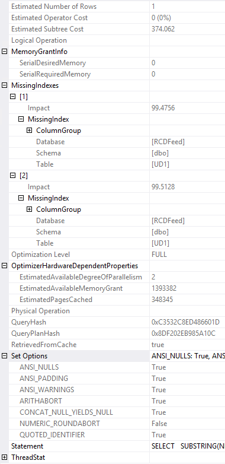
Task: Collapse the Set Options section
Action: [x=4, y=356]
